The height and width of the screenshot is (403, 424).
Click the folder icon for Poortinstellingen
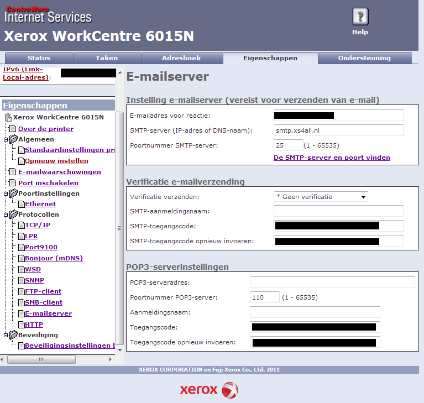point(13,193)
